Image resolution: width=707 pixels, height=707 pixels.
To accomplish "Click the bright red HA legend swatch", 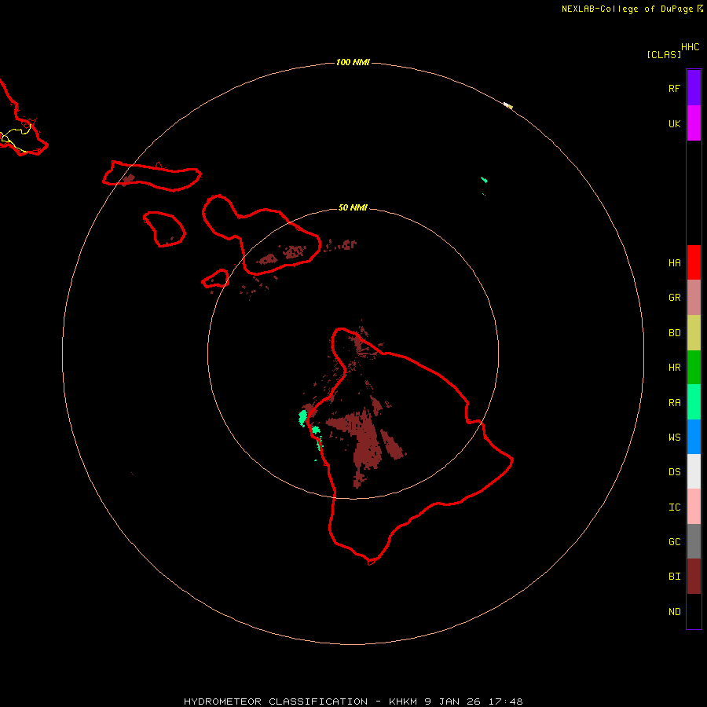I will (x=694, y=262).
